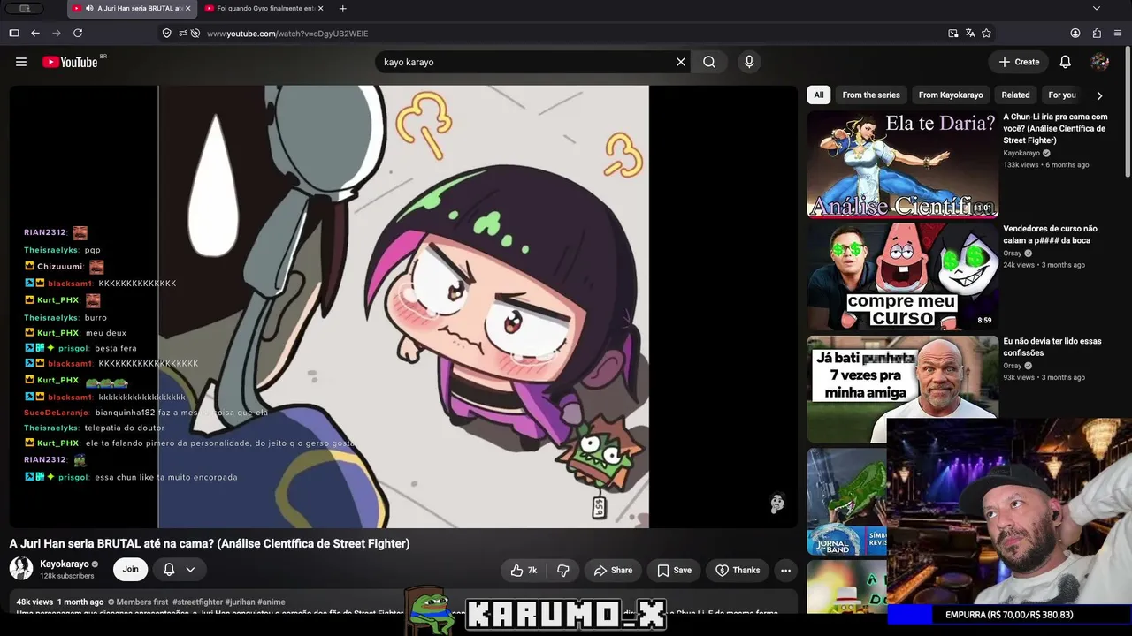
Task: Focus the search field containing 'kayo karayo'
Action: (526, 62)
